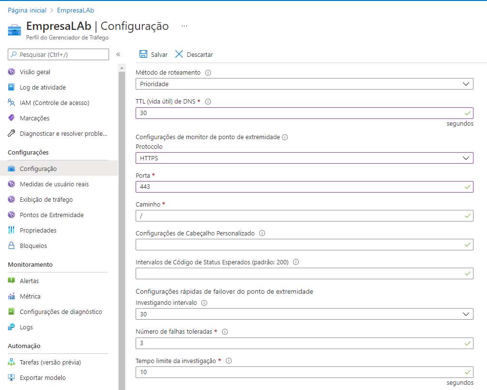Click the Cabeçalho Personalizado input field

coord(305,245)
